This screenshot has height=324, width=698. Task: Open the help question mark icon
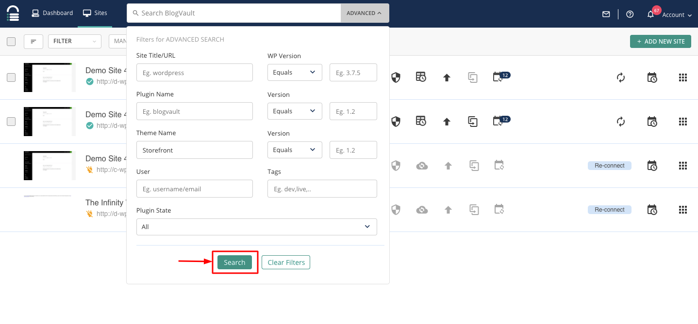[x=630, y=15]
